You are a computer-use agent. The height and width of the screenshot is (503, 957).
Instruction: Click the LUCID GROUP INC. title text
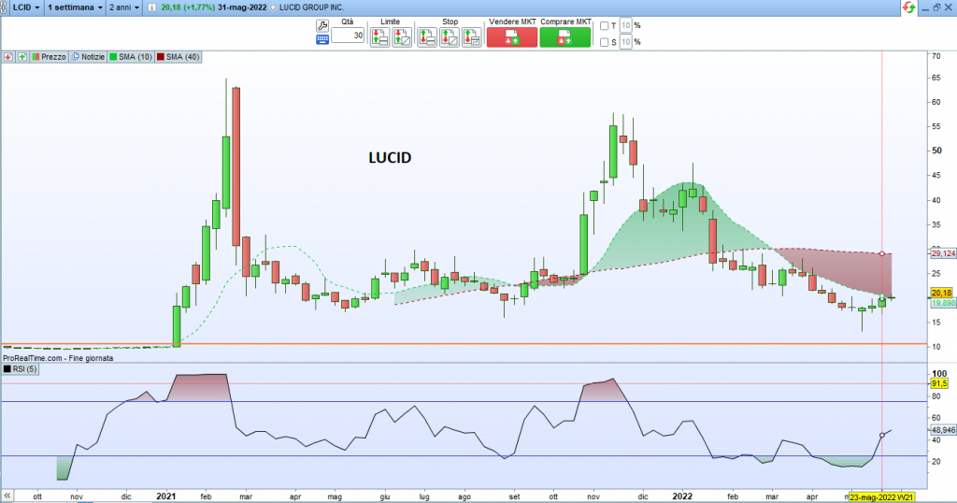(311, 7)
